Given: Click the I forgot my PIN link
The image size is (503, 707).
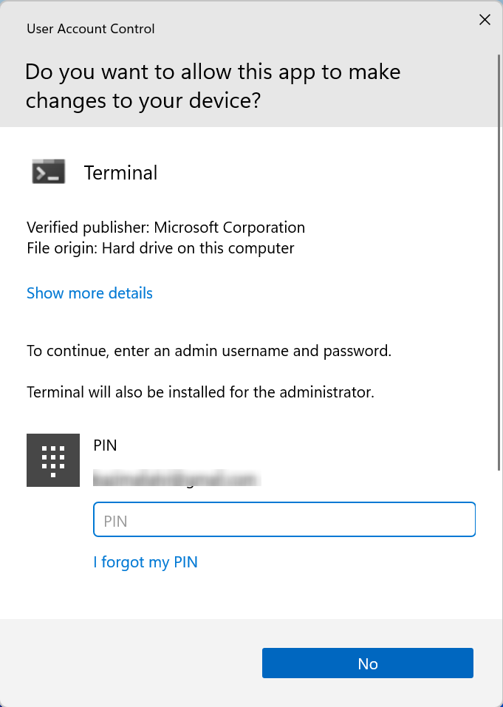Looking at the screenshot, I should (x=145, y=562).
